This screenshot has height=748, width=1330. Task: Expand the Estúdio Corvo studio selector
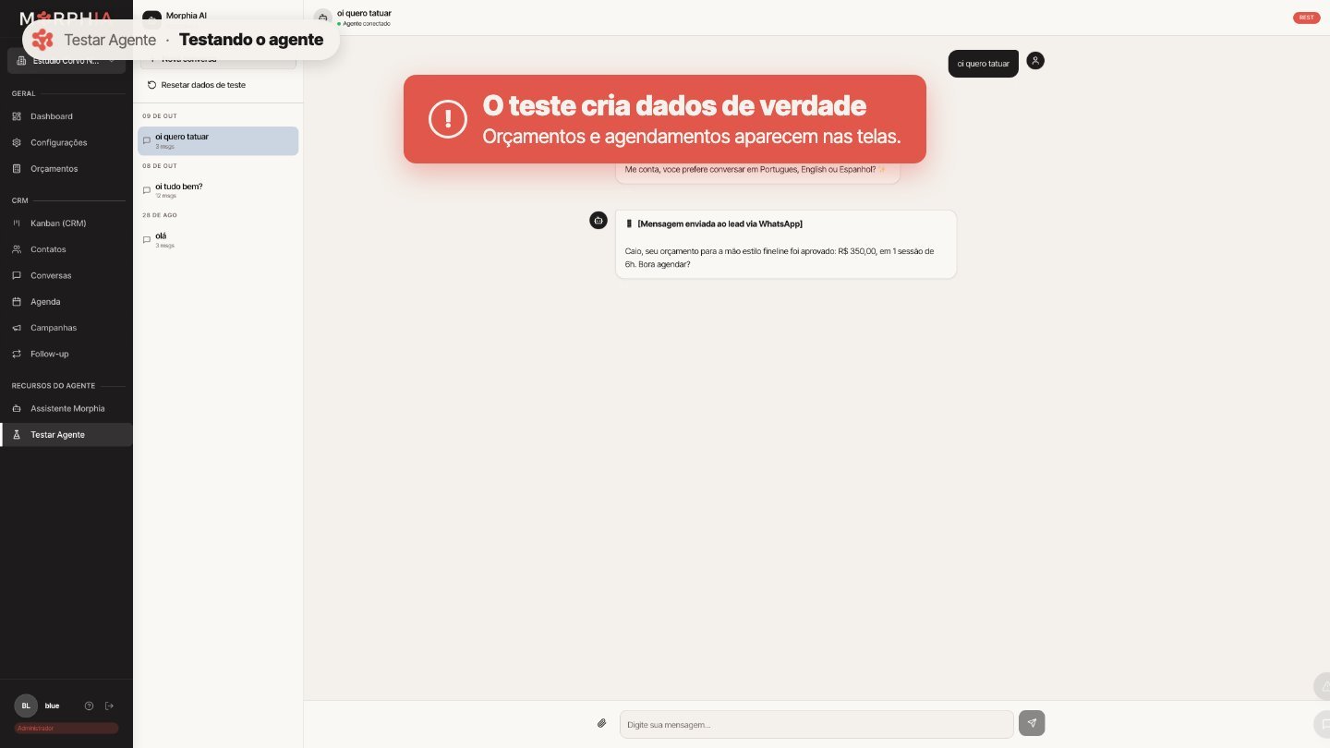(66, 61)
